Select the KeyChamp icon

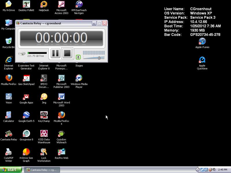tap(44, 117)
